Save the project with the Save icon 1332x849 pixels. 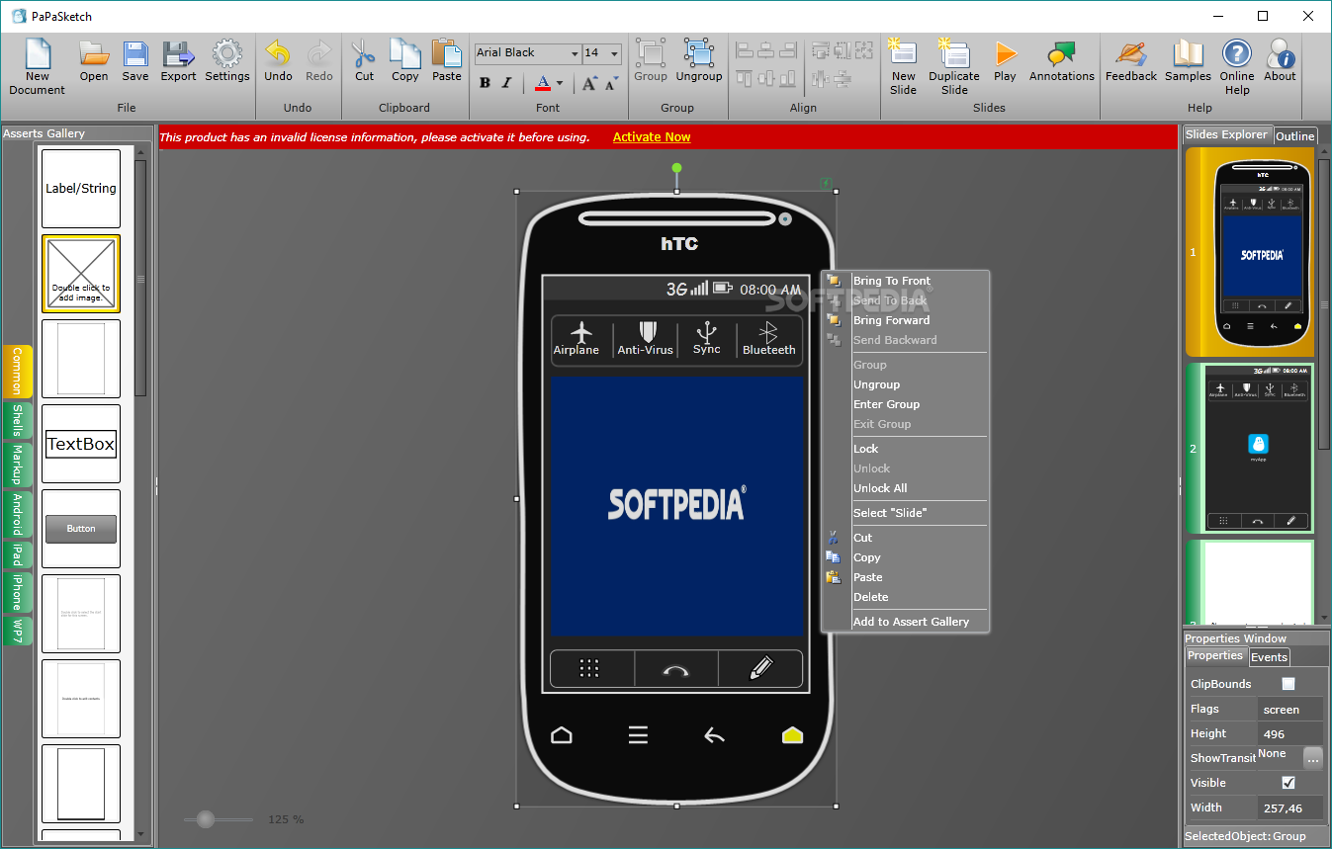135,53
